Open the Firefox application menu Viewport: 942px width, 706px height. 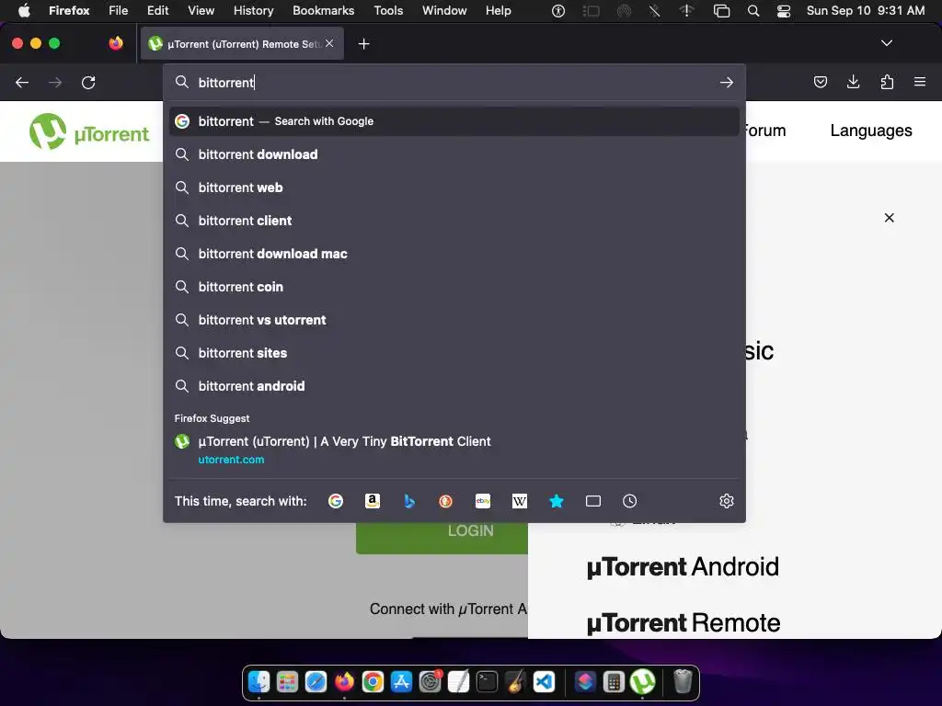click(x=69, y=10)
